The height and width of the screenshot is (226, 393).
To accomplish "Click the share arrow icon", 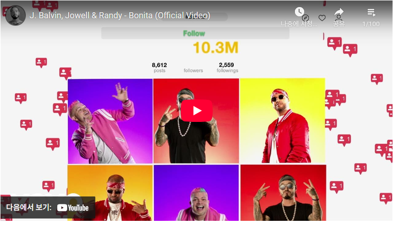I will click(339, 12).
